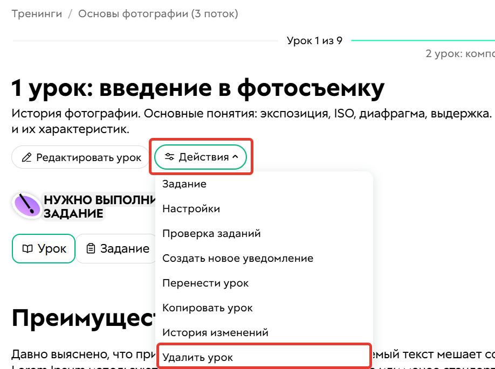Click the green lesson progress bar
The image size is (495, 369).
click(x=426, y=39)
